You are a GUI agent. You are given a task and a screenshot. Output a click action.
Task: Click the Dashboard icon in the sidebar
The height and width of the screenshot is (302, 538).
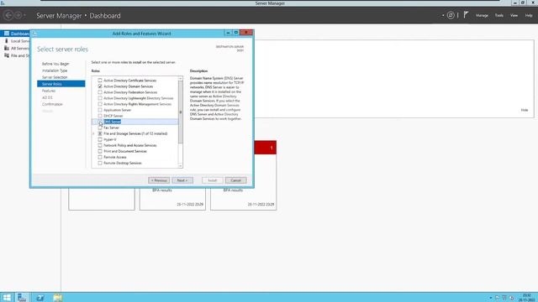6,34
